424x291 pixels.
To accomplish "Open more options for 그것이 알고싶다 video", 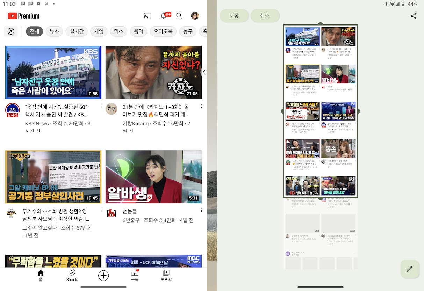I will [101, 210].
